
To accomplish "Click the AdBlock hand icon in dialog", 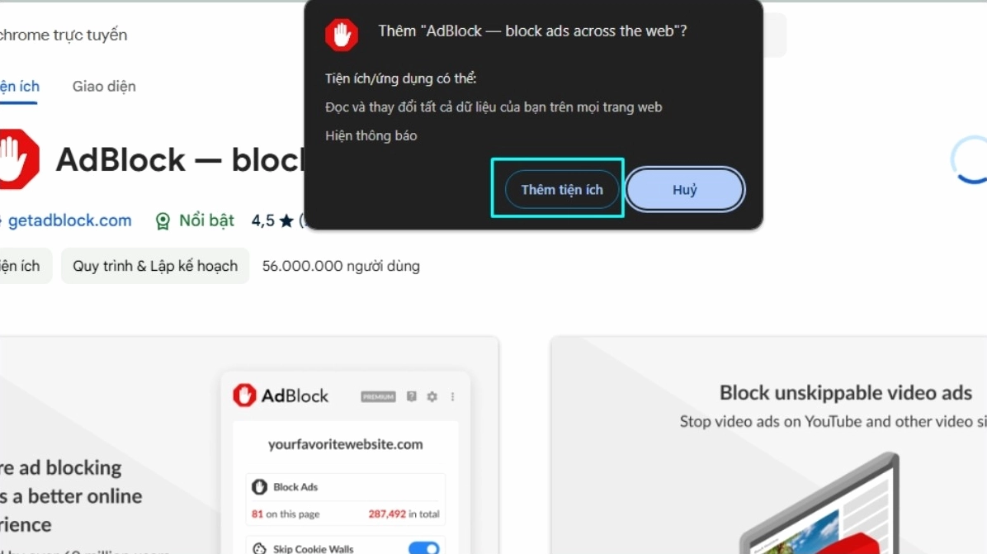I will click(341, 35).
